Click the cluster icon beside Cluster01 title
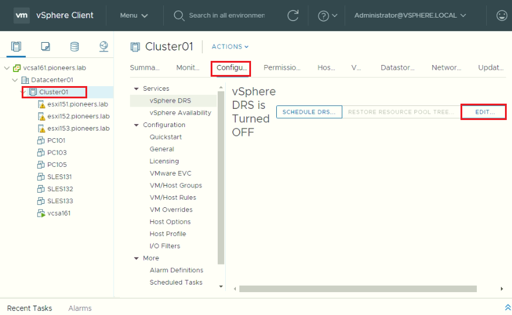512x315 pixels. 135,47
